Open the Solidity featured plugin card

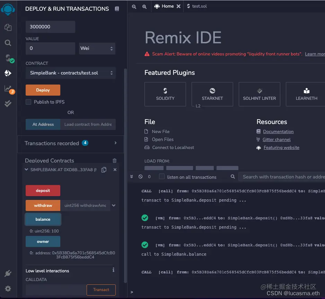click(x=165, y=94)
